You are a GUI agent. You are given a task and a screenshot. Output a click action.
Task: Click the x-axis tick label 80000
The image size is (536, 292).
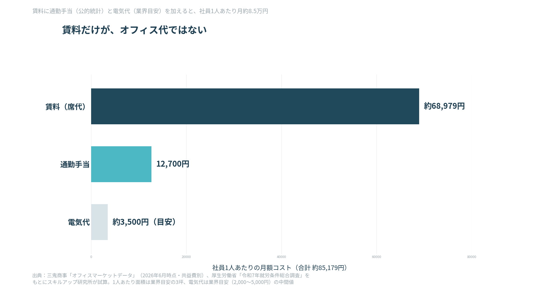(x=472, y=257)
